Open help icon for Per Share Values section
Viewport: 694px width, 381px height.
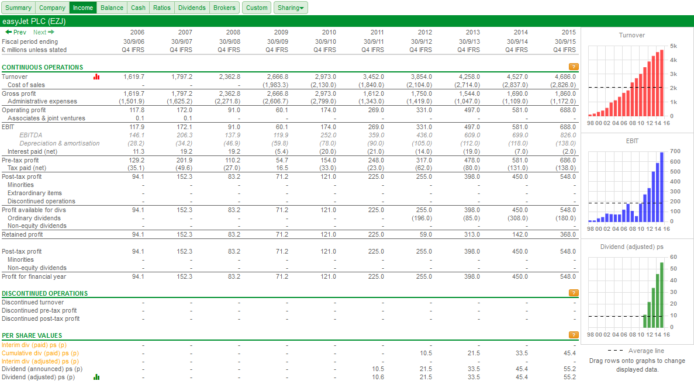[x=574, y=335]
